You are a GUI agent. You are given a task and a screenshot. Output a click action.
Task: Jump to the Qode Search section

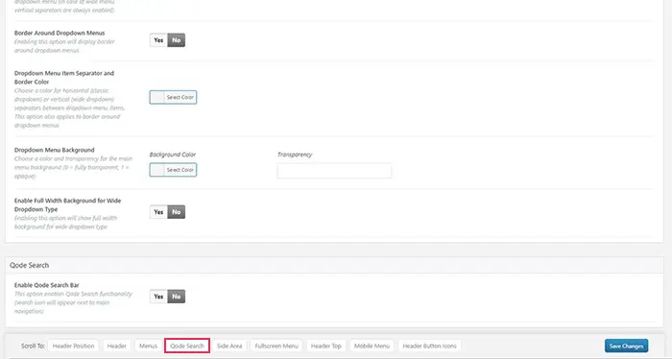pyautogui.click(x=187, y=346)
